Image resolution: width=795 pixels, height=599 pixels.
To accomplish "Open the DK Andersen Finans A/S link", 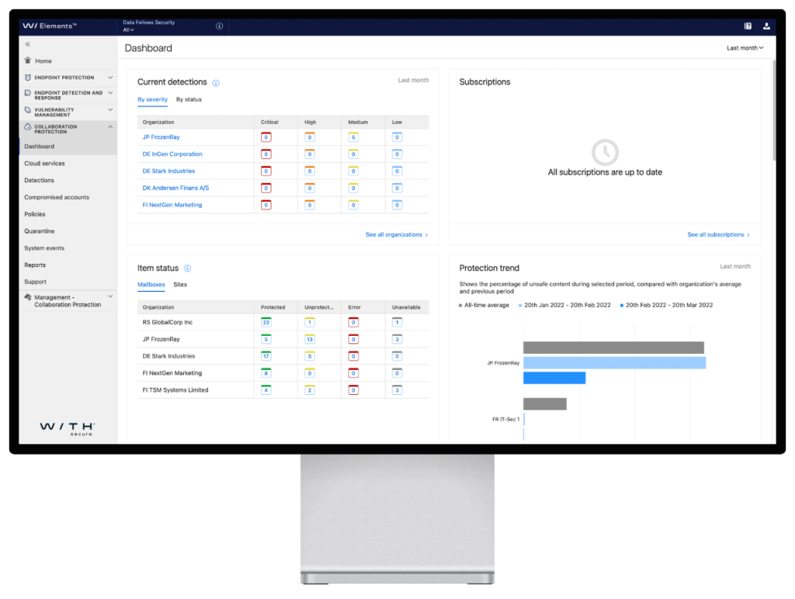I will click(x=175, y=188).
